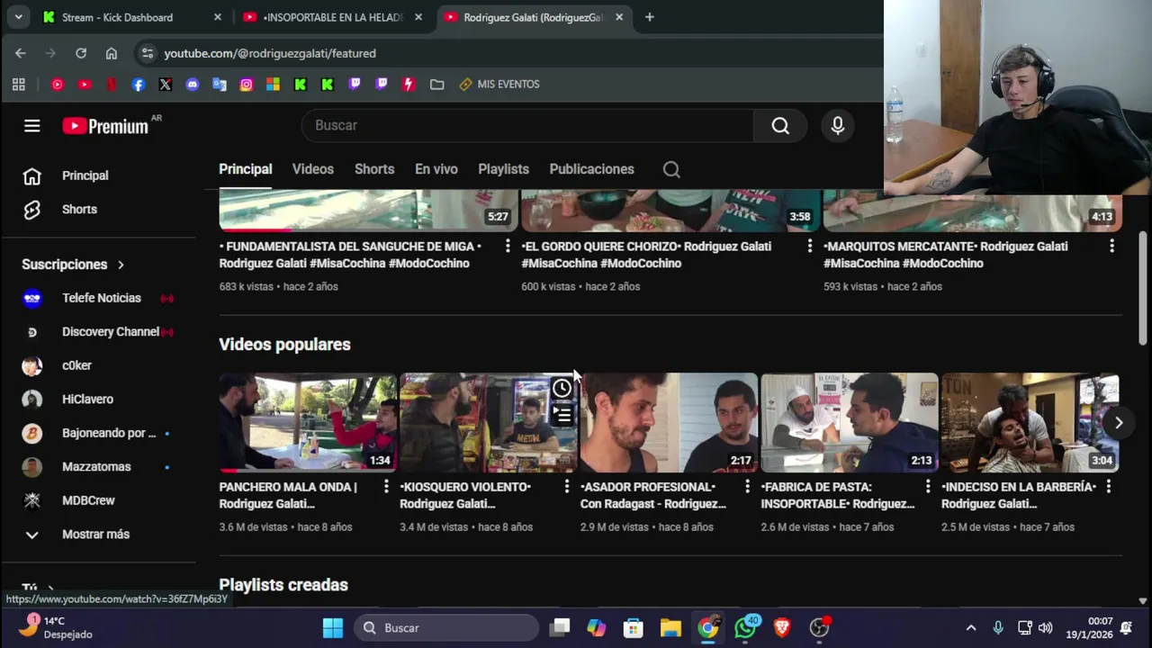This screenshot has width=1152, height=648.
Task: Open options for FUNDAMENTALISTA DEL SANGUCHE DE MIGA
Action: click(x=508, y=246)
